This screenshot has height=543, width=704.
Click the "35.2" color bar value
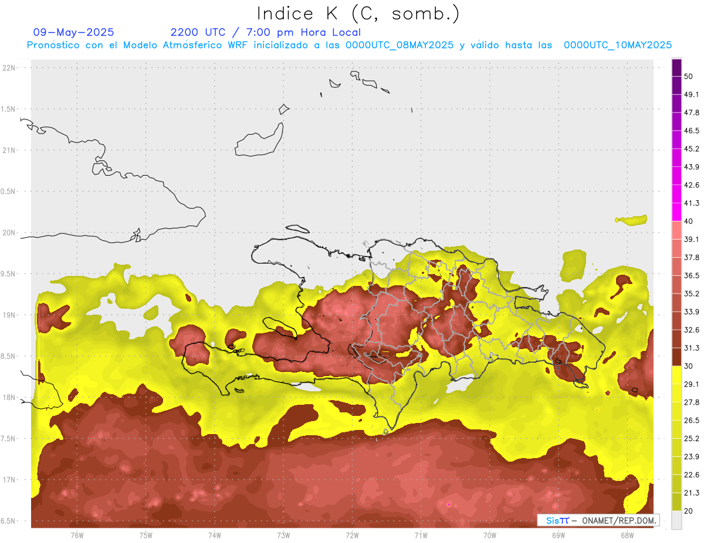pyautogui.click(x=692, y=293)
